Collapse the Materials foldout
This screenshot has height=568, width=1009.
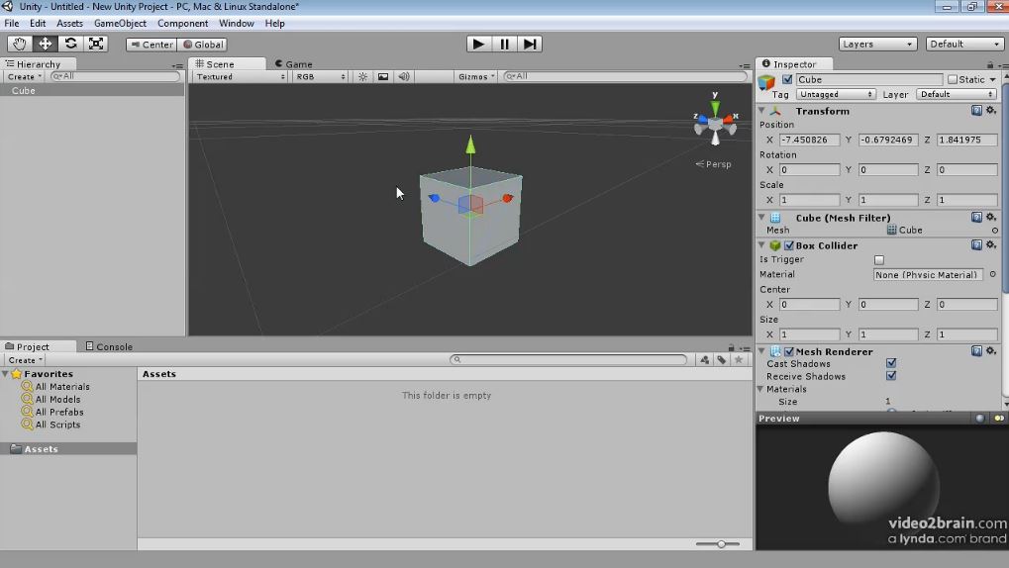(x=760, y=389)
